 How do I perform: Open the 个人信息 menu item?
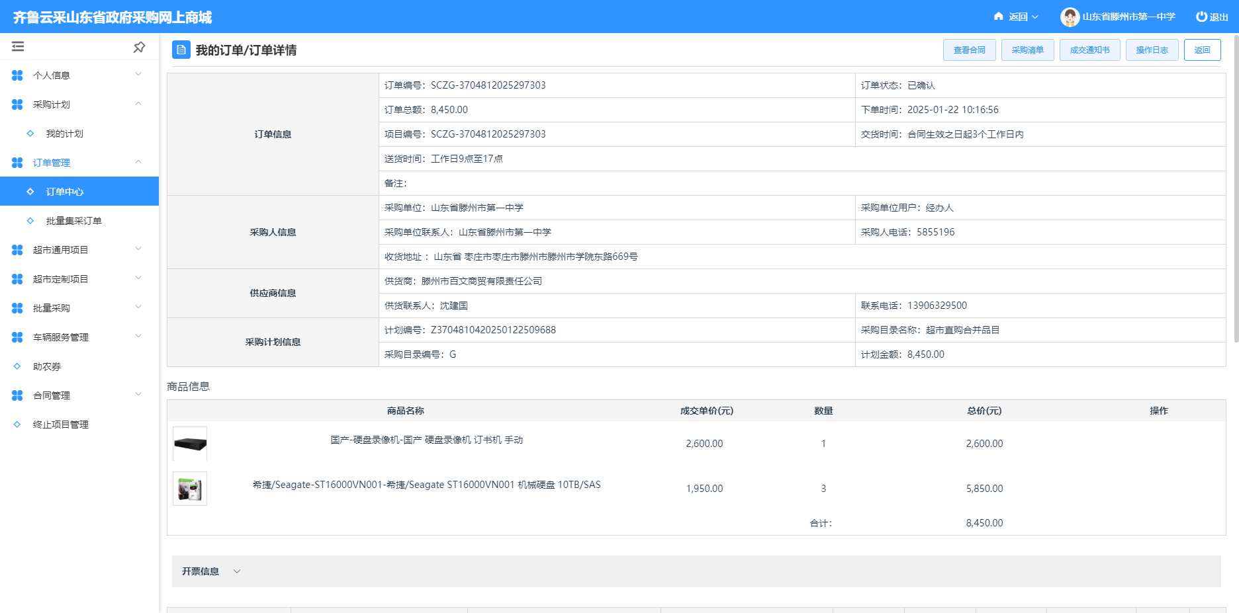click(52, 75)
